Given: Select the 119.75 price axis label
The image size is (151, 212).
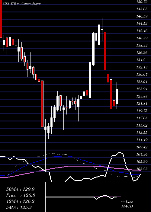Looking at the screenshot, I should pos(142,111).
